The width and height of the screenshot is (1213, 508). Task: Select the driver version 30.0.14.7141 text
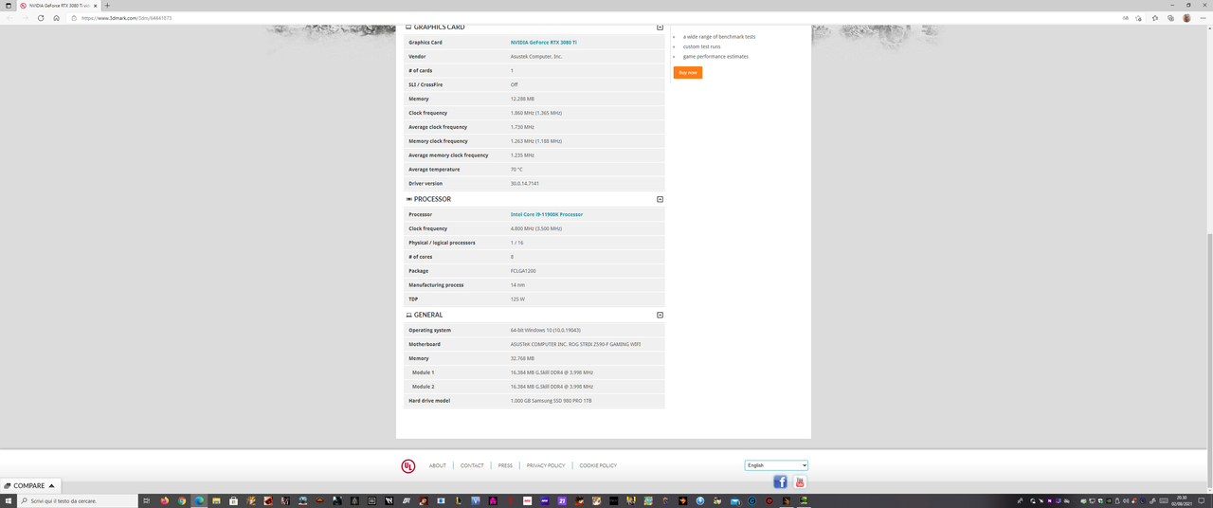point(524,183)
